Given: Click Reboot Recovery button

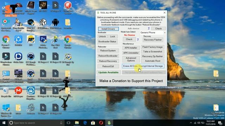Looking at the screenshot, I should coord(108,61).
